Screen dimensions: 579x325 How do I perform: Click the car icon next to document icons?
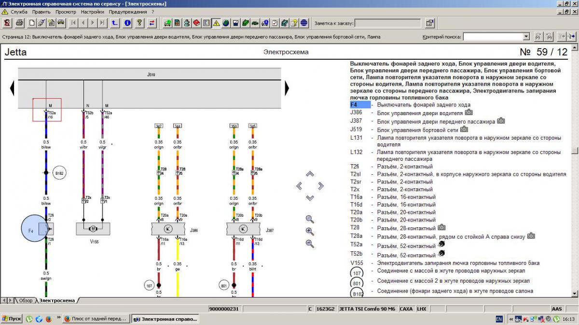click(x=61, y=23)
